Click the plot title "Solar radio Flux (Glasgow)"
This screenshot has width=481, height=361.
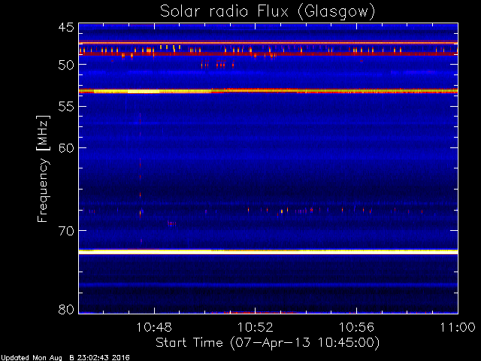click(268, 12)
